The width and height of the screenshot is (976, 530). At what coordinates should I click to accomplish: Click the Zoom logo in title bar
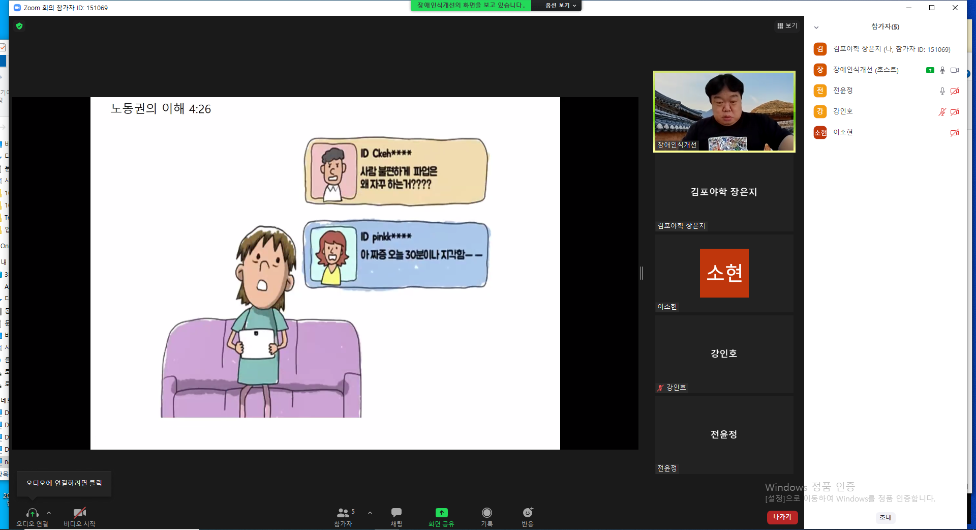point(17,8)
